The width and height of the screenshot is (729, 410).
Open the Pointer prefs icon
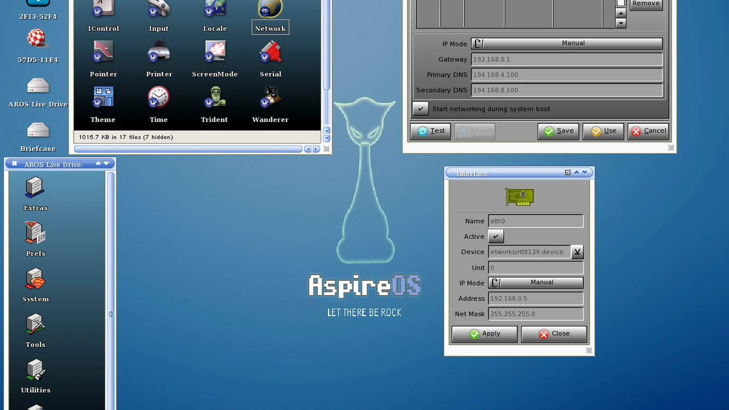click(x=103, y=59)
